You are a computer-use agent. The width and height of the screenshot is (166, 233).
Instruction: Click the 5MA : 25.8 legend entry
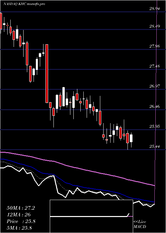pos(20,228)
